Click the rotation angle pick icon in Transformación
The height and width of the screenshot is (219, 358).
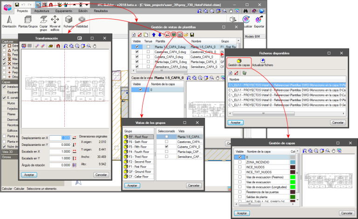75,165
